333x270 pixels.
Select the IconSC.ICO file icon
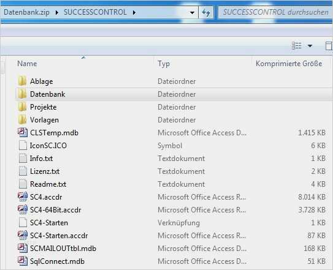click(x=23, y=146)
